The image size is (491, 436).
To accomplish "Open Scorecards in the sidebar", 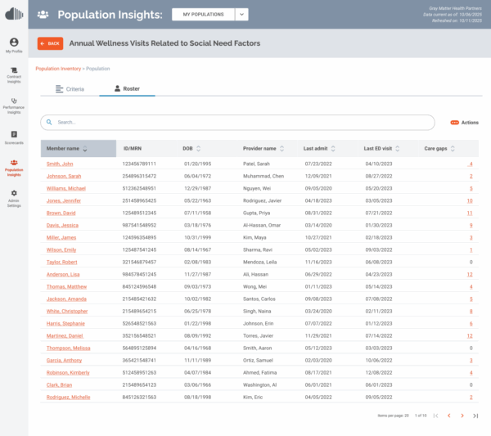I will click(14, 137).
